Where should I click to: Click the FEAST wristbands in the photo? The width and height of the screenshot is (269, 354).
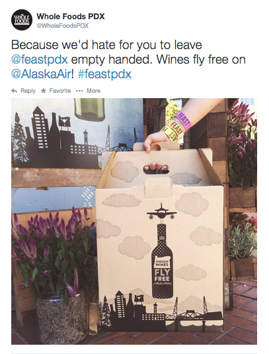coord(178,127)
